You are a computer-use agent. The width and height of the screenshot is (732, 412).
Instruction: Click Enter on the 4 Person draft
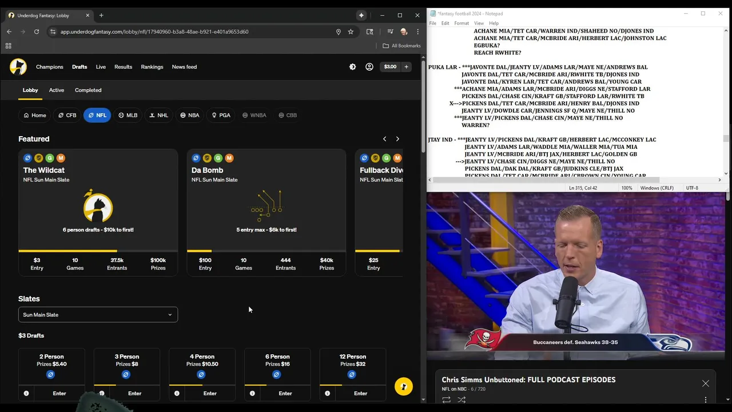tap(210, 393)
